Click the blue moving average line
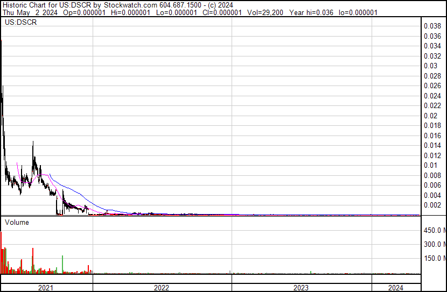 70,189
